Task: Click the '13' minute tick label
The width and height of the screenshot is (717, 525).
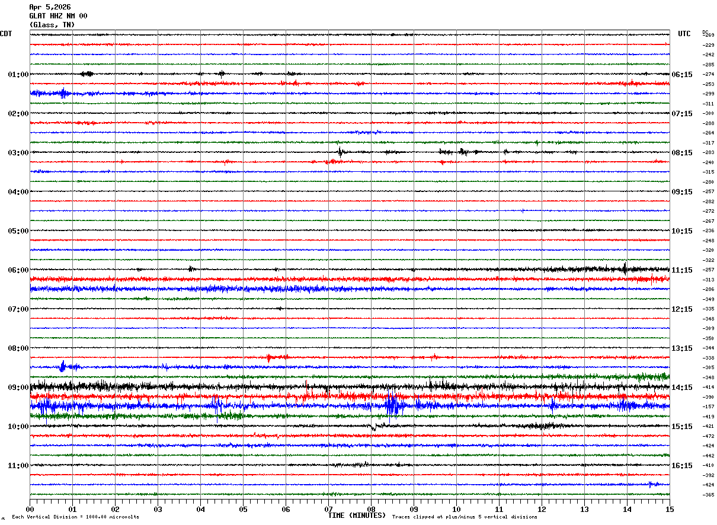Action: (x=584, y=509)
